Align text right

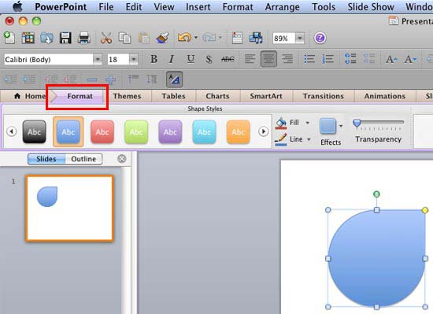click(287, 59)
